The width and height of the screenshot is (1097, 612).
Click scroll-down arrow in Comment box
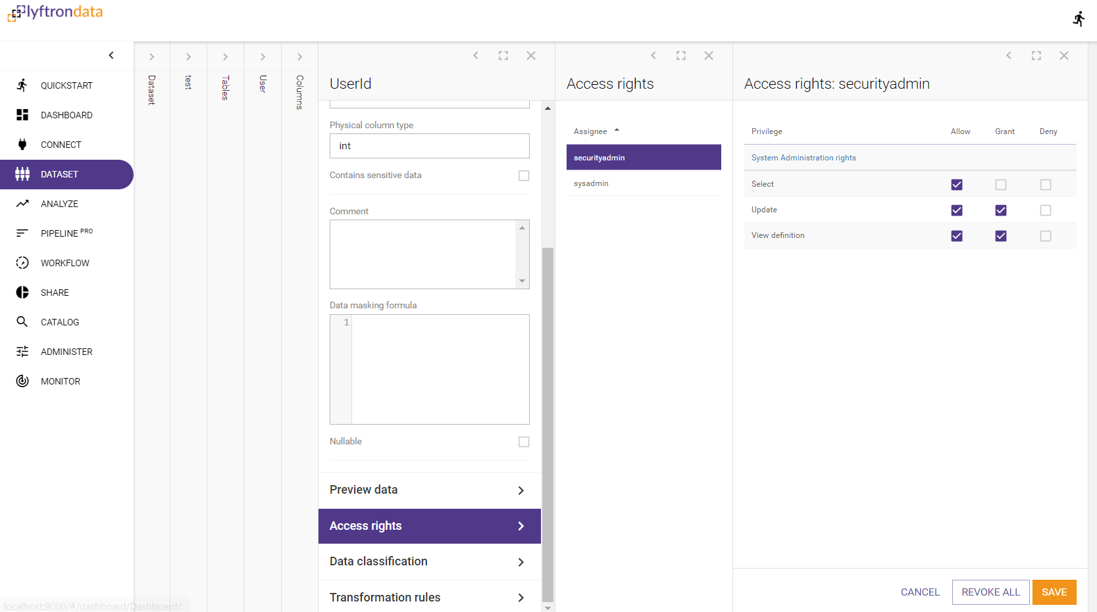click(522, 281)
